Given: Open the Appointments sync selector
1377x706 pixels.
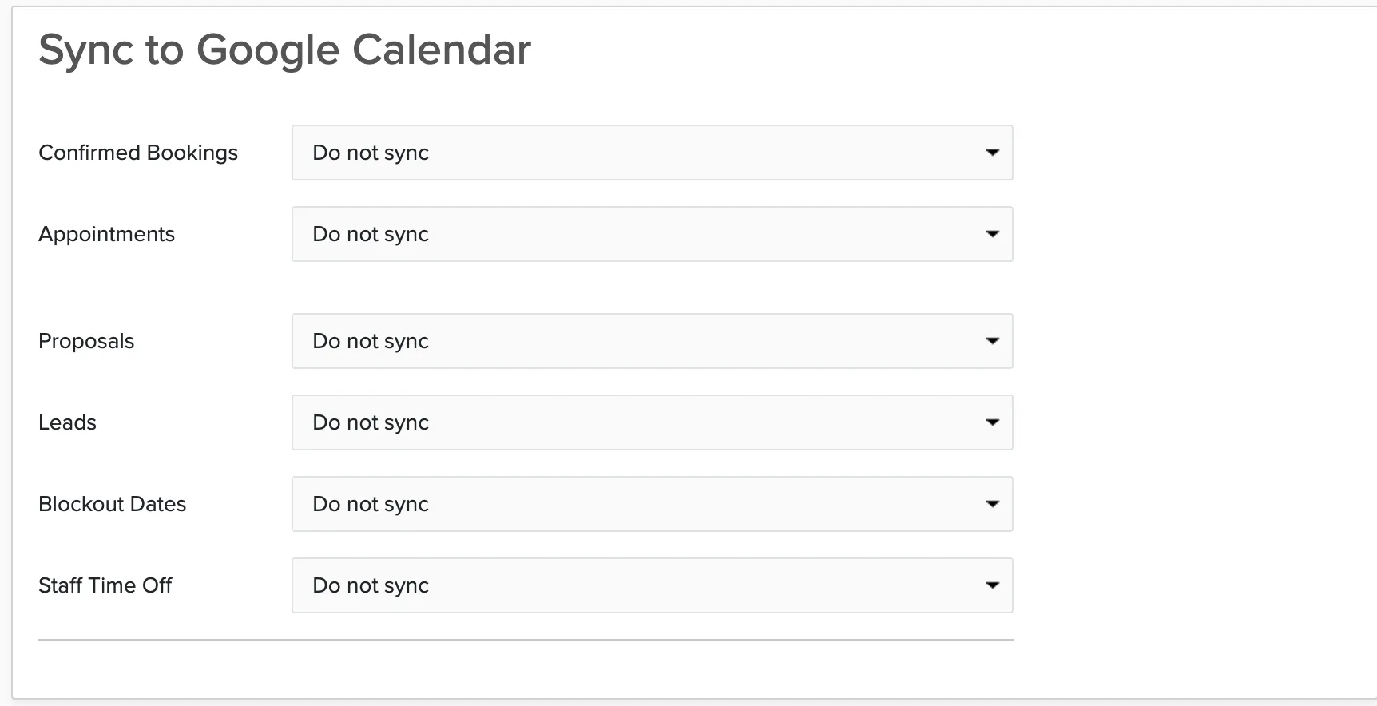Looking at the screenshot, I should click(x=652, y=234).
